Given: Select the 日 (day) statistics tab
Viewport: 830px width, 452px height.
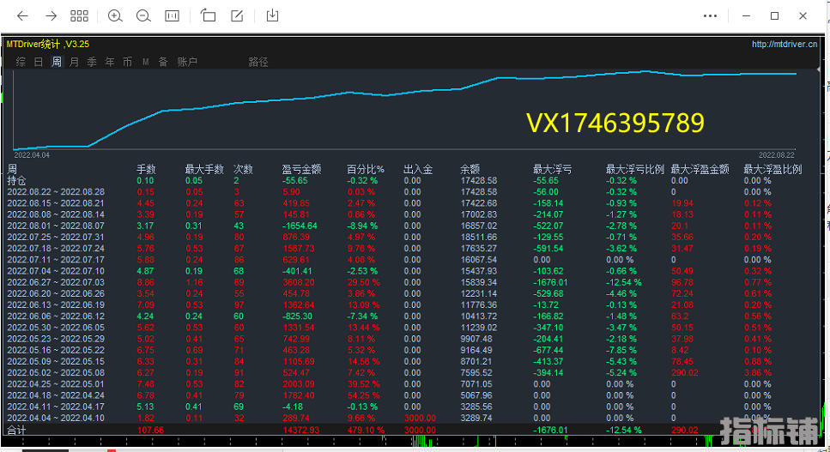Looking at the screenshot, I should [x=39, y=62].
